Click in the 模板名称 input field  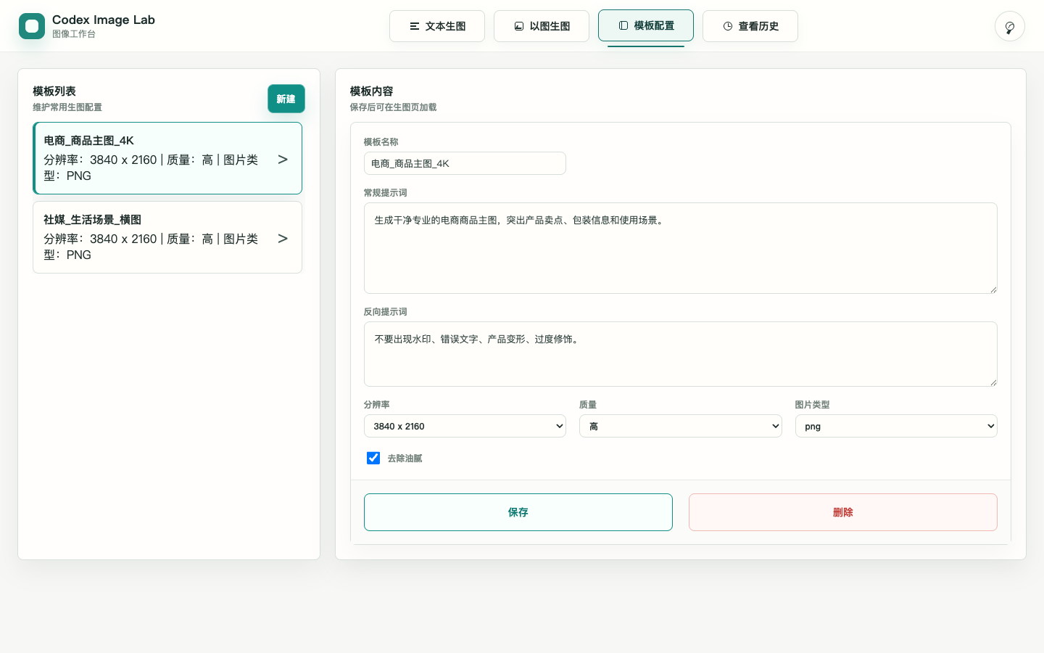(x=465, y=163)
